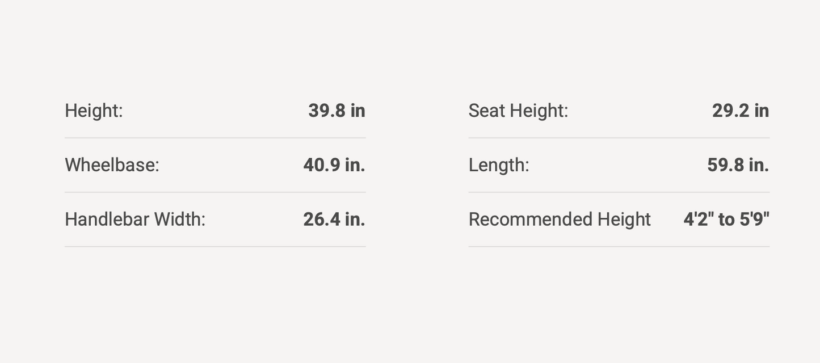
Task: Click the divider line under Seat Height row
Action: (619, 138)
